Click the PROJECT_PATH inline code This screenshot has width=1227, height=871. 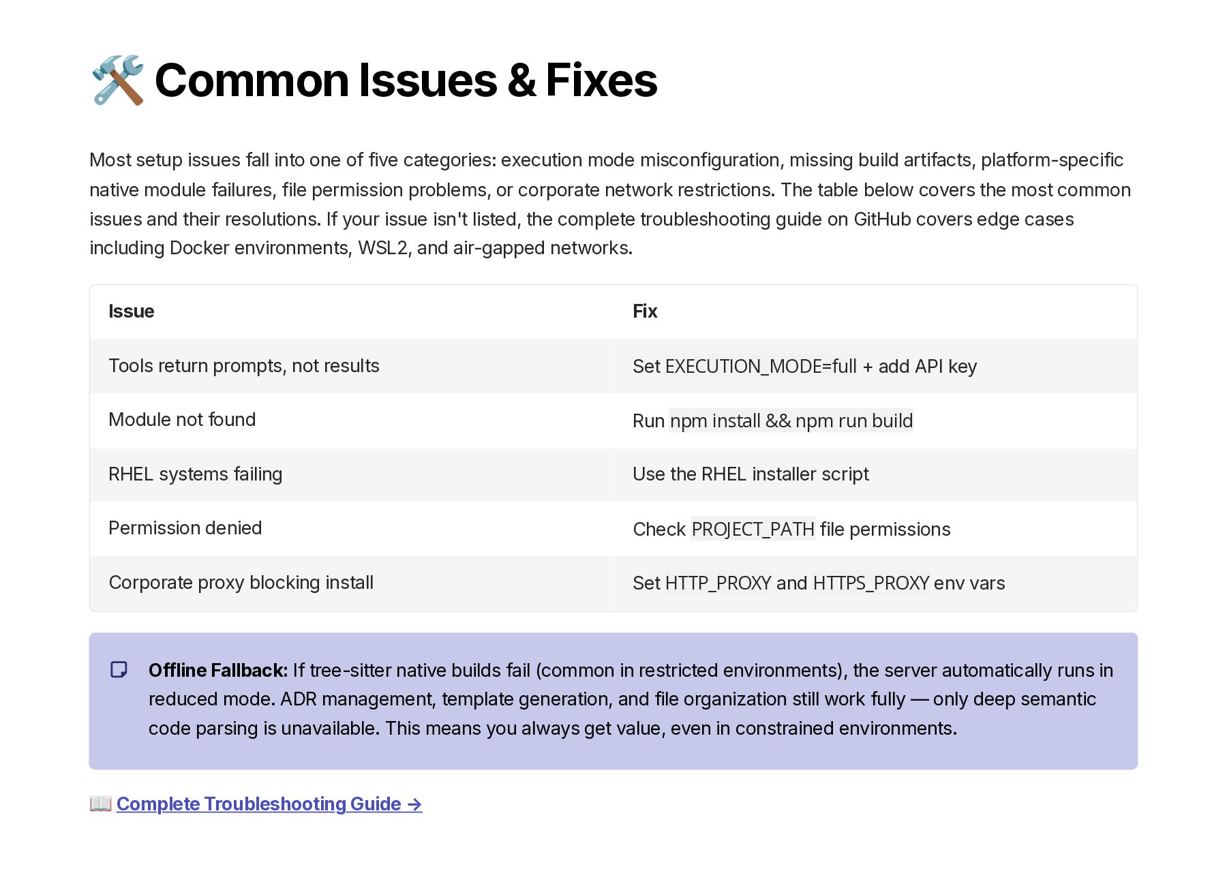point(753,530)
